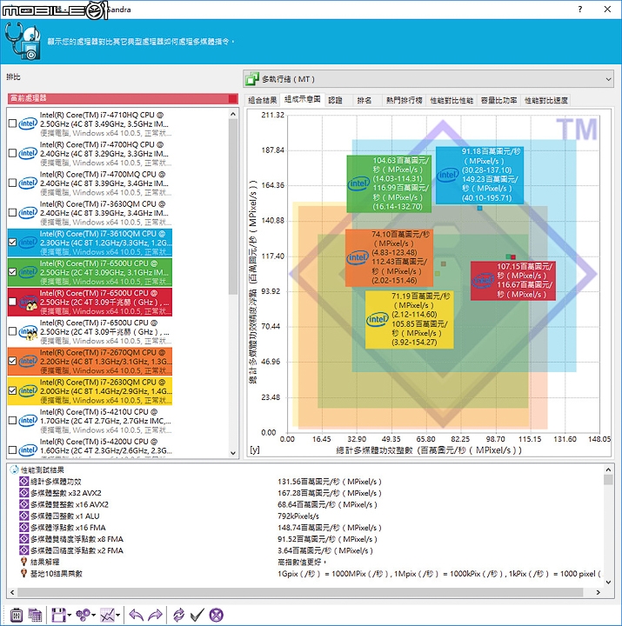Screen dimensions: 622x626
Task: Click processor list scroll-down arrow
Action: pyautogui.click(x=233, y=453)
